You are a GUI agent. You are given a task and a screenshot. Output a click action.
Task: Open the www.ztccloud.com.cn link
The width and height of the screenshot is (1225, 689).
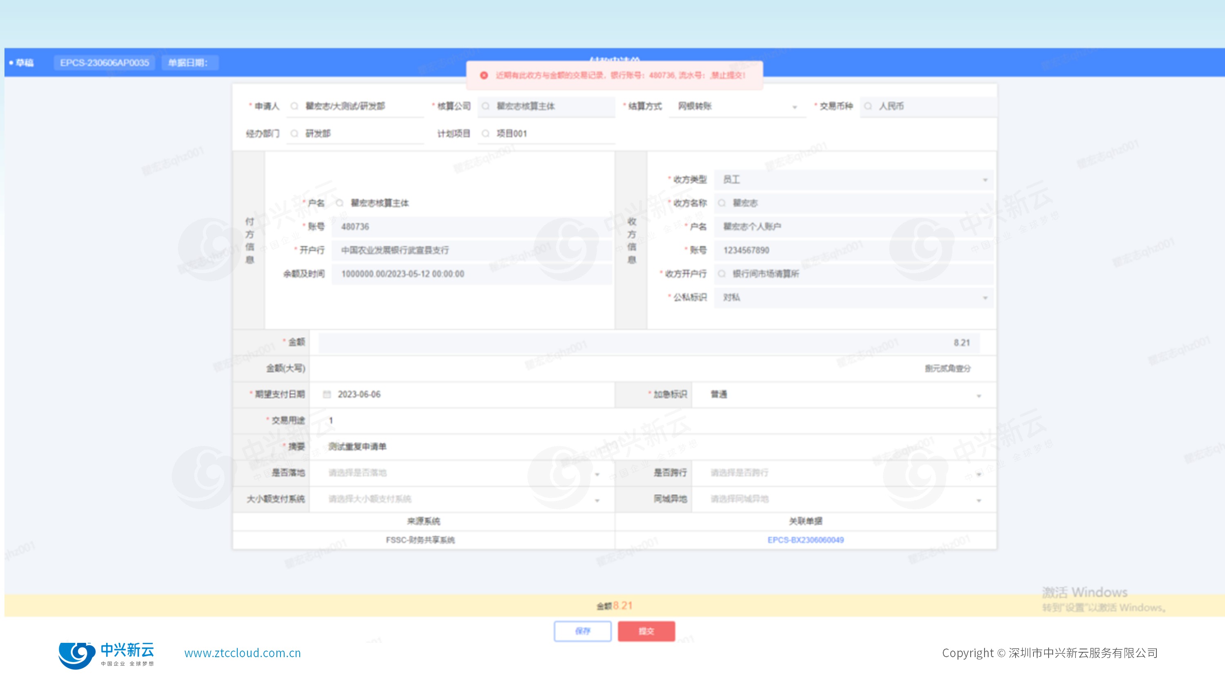tap(243, 653)
